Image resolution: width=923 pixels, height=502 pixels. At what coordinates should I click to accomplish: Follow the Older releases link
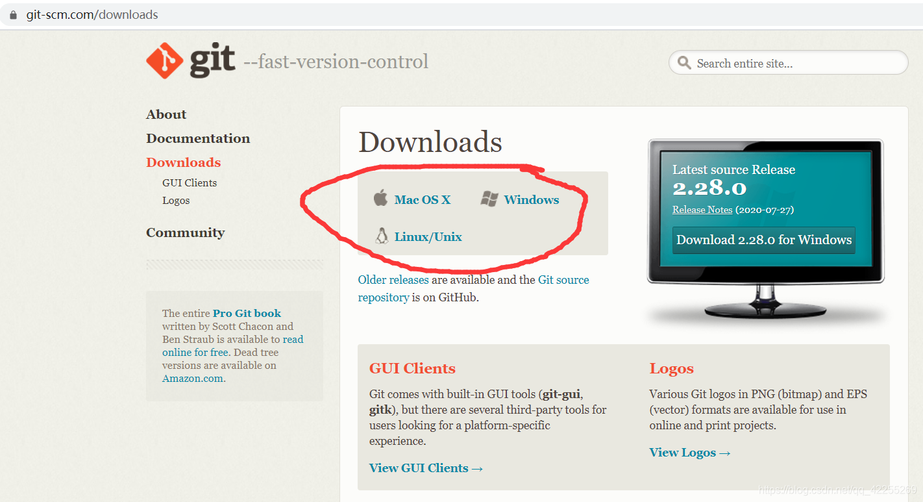[x=393, y=280]
